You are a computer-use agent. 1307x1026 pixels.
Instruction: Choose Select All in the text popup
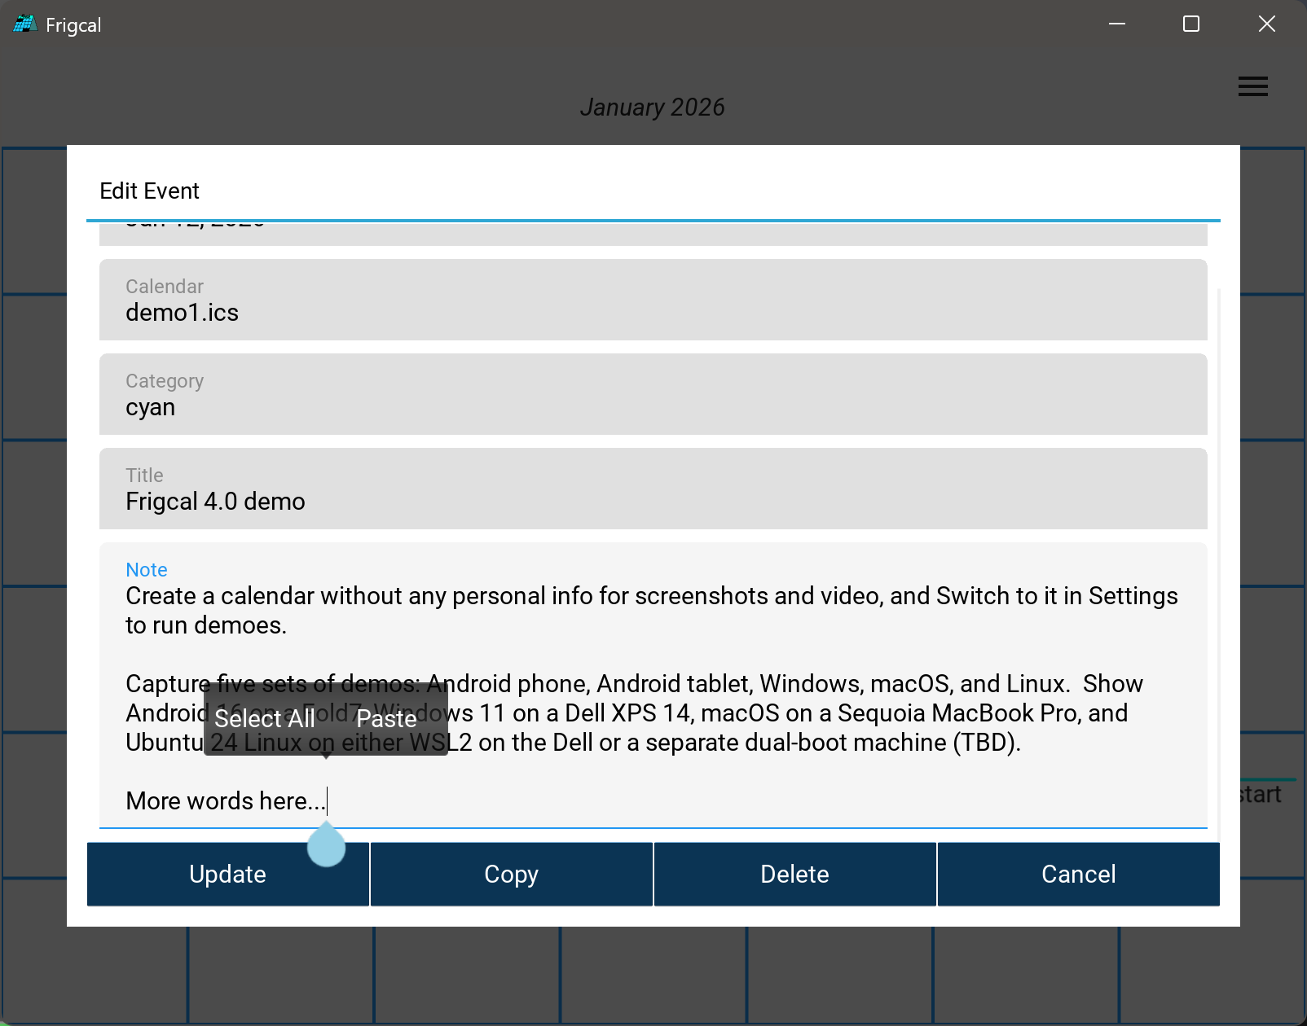[x=265, y=719]
